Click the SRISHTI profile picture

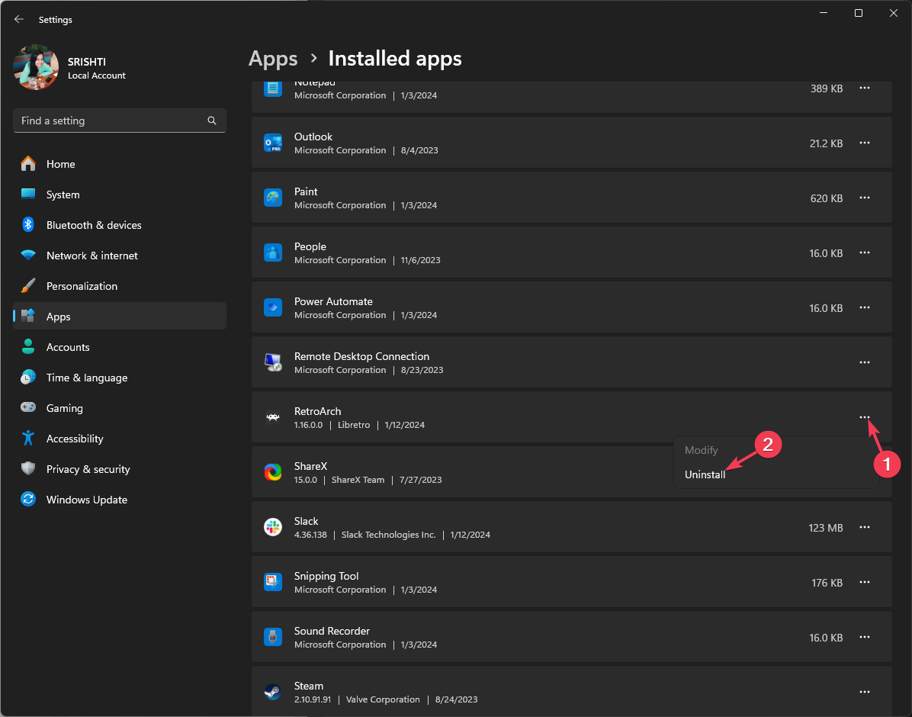click(x=36, y=68)
